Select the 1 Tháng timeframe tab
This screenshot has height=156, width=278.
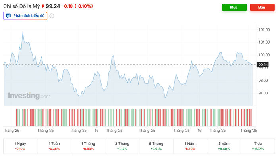(88, 146)
